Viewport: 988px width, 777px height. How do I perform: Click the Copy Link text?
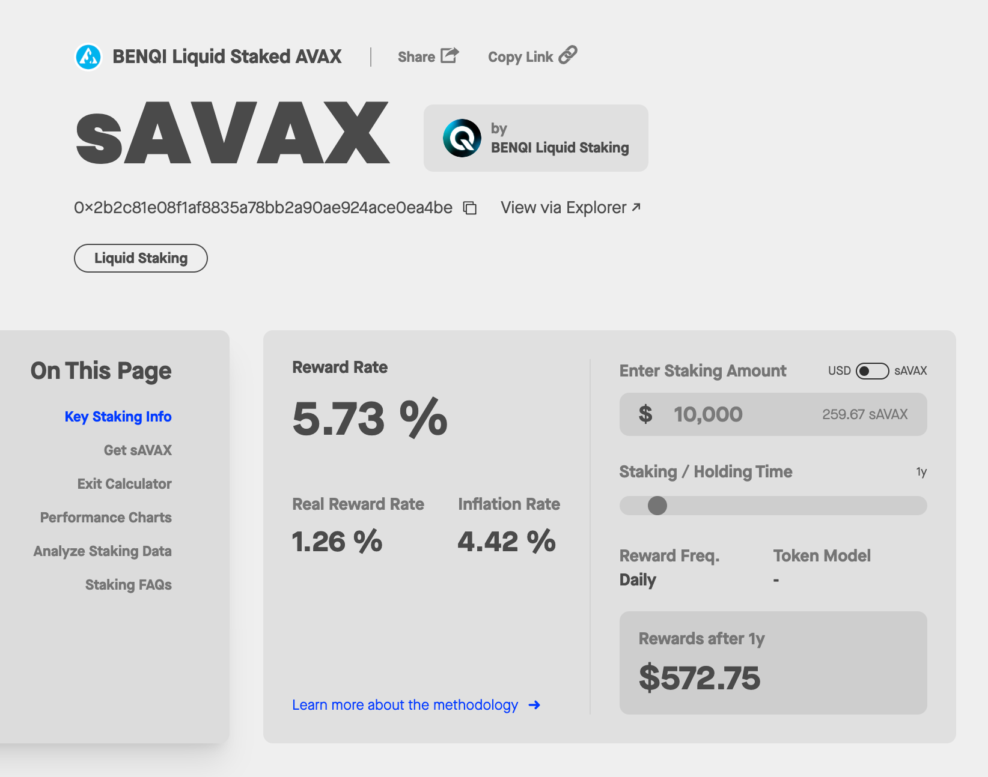click(x=520, y=57)
